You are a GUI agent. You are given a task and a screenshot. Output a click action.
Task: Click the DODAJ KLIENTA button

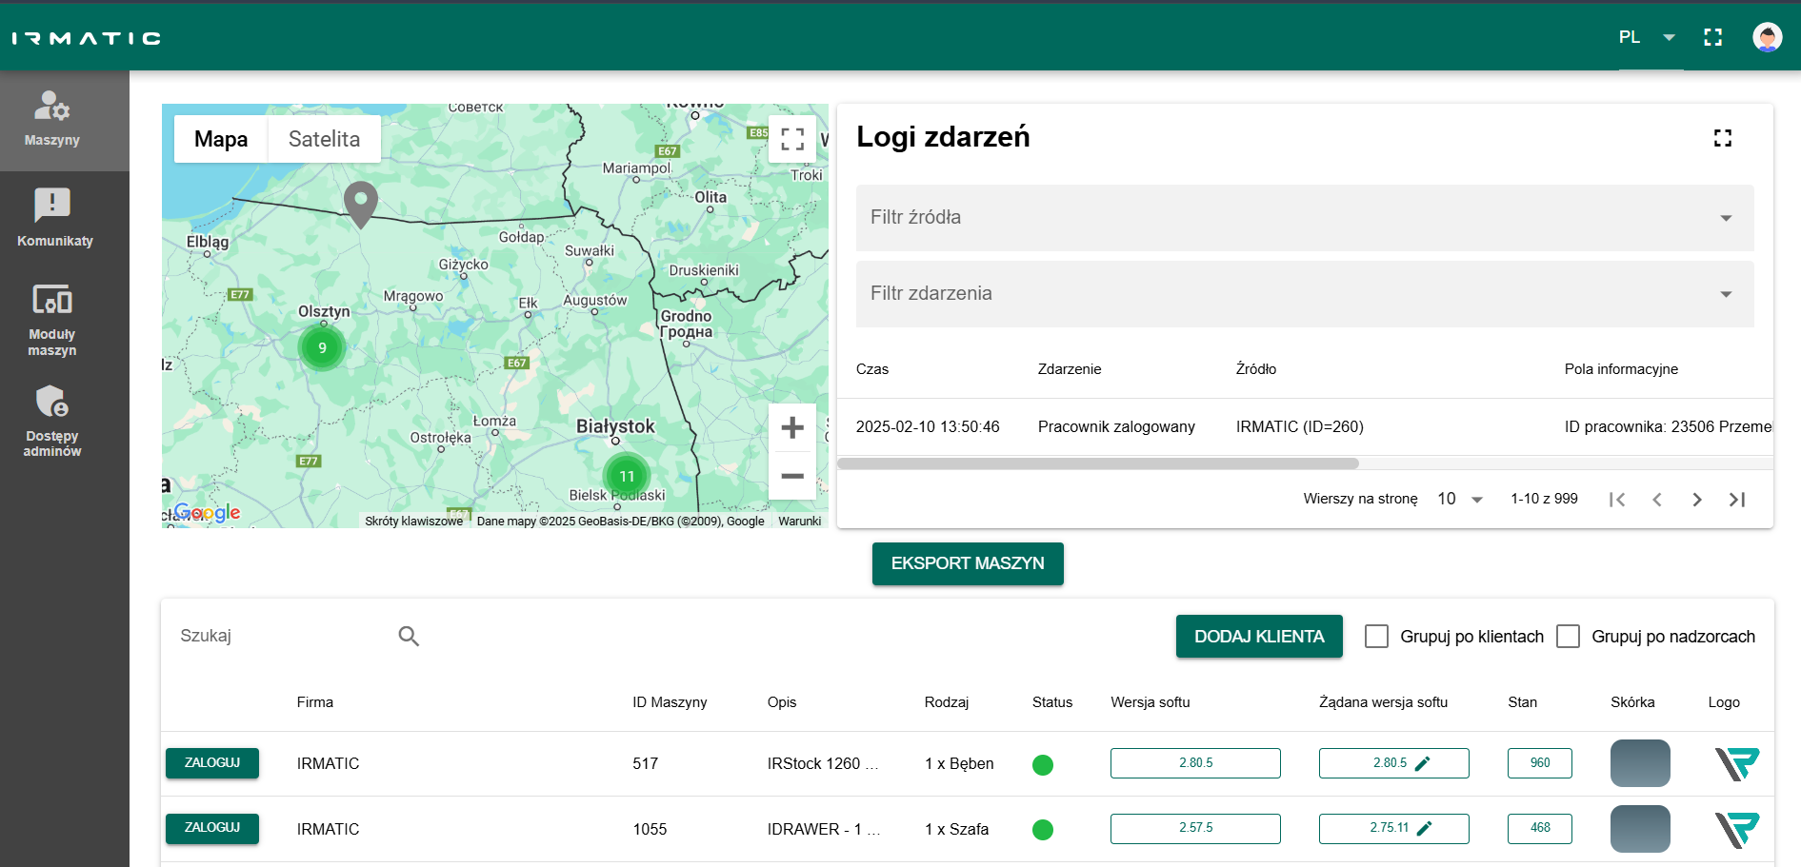1259,637
